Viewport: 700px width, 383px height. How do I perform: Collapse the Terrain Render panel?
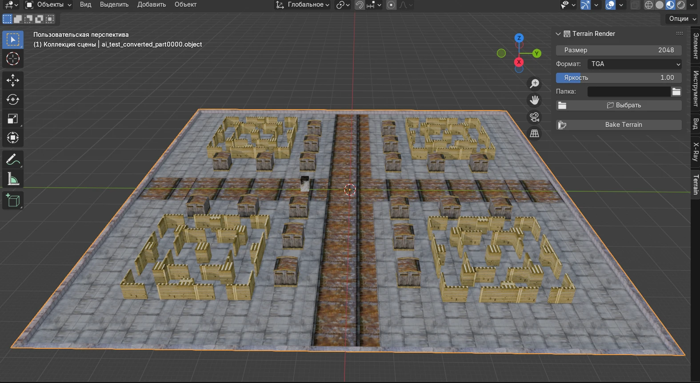[x=558, y=34]
